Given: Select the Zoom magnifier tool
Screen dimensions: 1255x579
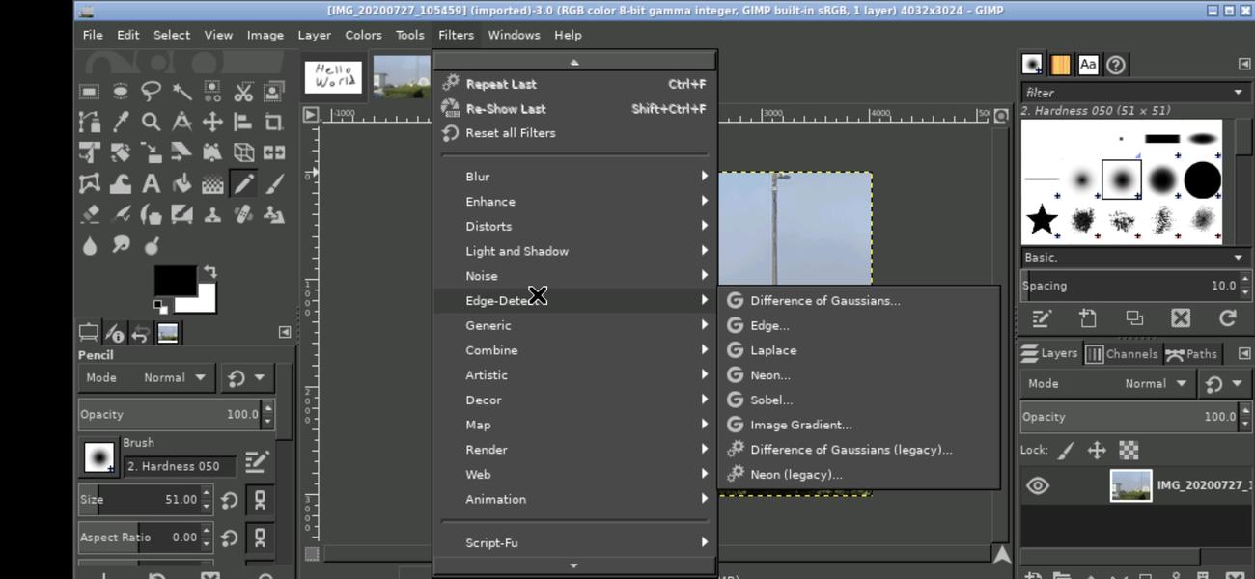Looking at the screenshot, I should click(151, 123).
